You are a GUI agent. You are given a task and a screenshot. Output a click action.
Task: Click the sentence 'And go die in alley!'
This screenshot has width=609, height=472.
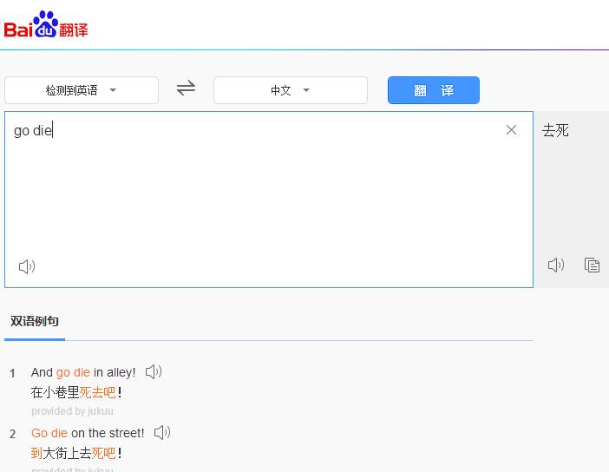tap(83, 372)
